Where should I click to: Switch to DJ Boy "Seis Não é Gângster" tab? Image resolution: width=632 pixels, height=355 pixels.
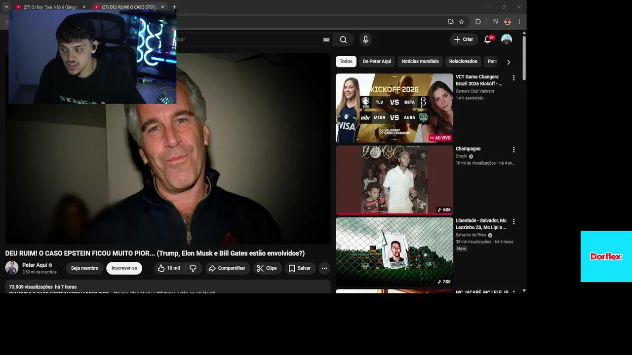pos(51,7)
